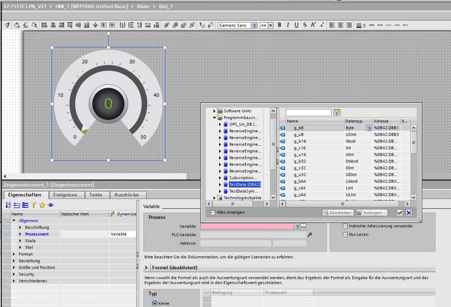
Task: Toggle italic text formatting
Action: click(288, 25)
